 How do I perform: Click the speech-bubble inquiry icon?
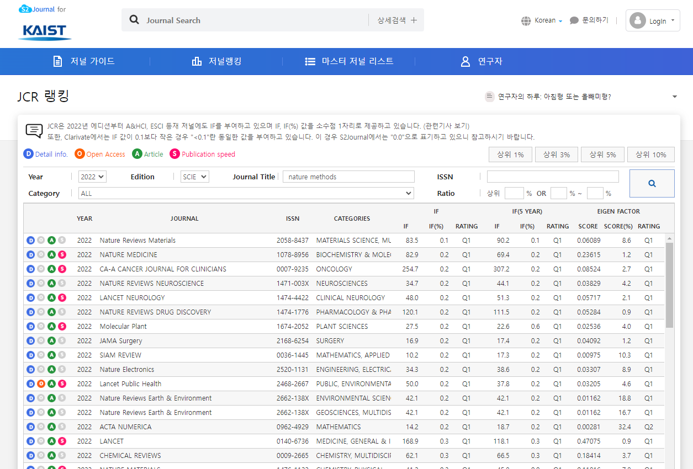point(574,20)
